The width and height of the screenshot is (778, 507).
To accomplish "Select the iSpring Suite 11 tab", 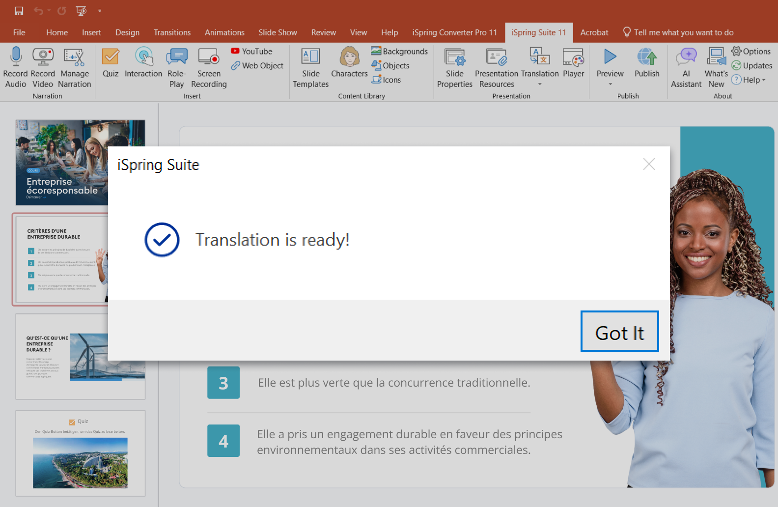I will (538, 32).
